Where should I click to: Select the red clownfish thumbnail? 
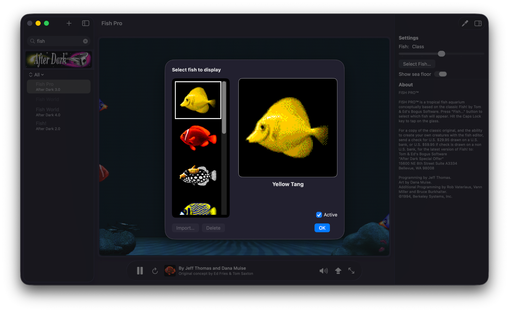[x=198, y=138]
